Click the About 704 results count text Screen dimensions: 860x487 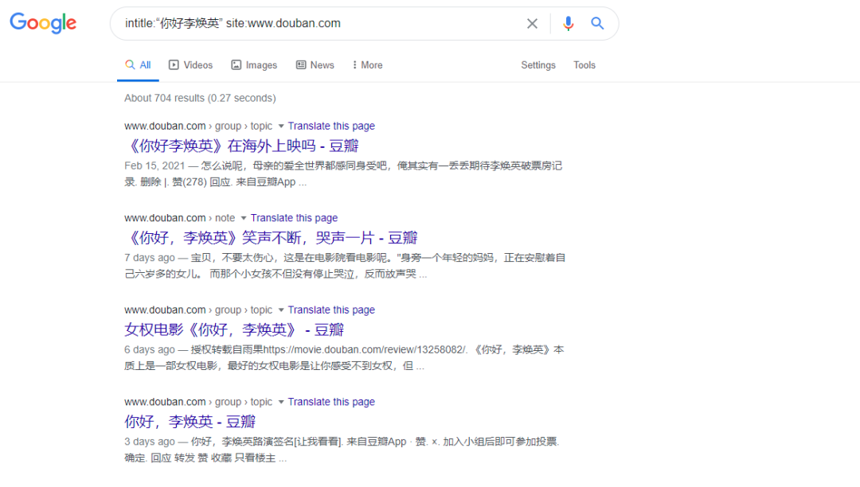click(200, 98)
